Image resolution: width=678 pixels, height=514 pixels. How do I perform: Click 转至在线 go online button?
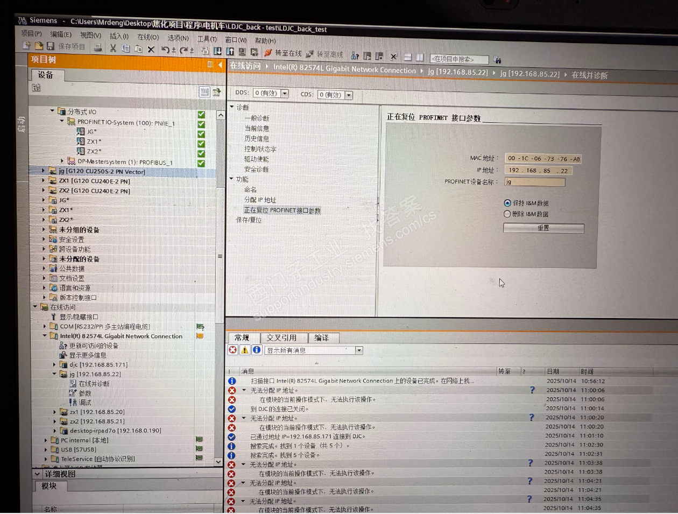(x=283, y=53)
